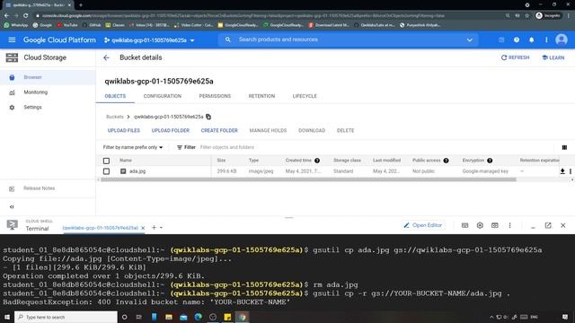Click UPLOAD FOLDER

pos(171,130)
